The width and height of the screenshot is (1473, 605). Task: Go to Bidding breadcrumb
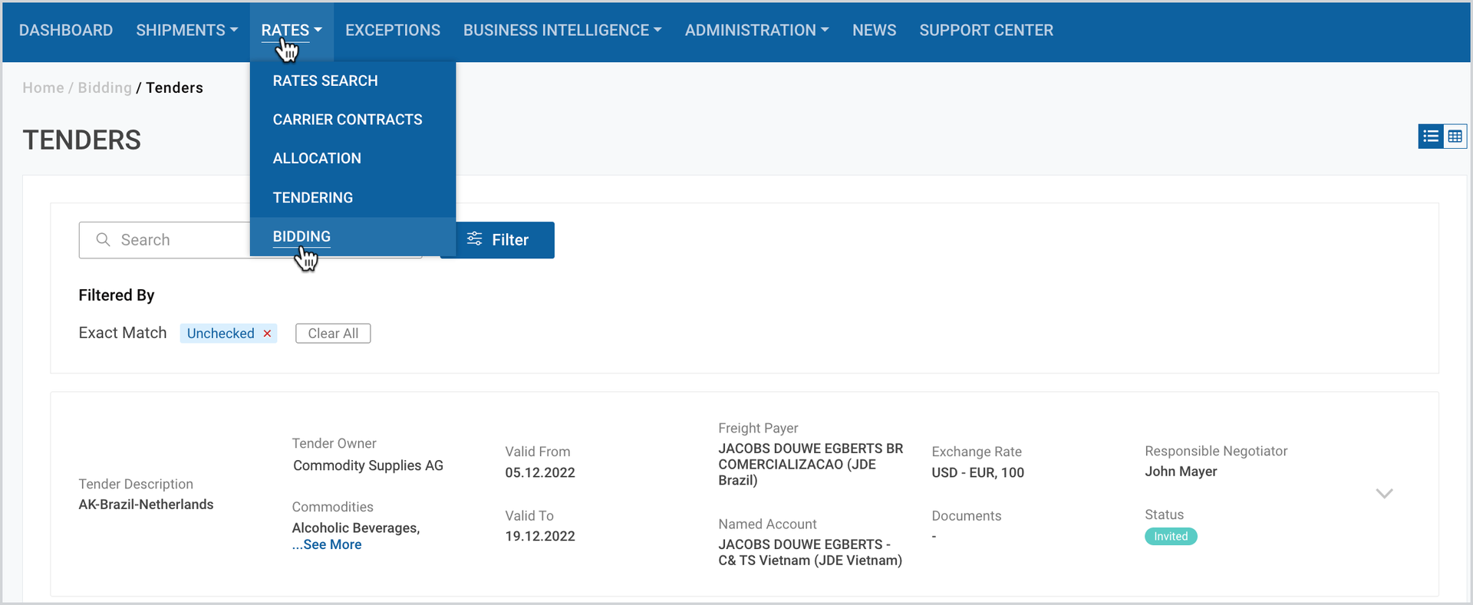click(x=105, y=88)
